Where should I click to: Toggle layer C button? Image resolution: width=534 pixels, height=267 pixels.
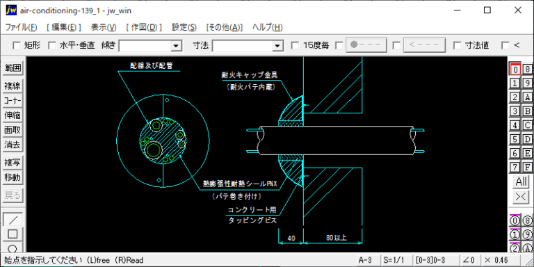pyautogui.click(x=528, y=125)
